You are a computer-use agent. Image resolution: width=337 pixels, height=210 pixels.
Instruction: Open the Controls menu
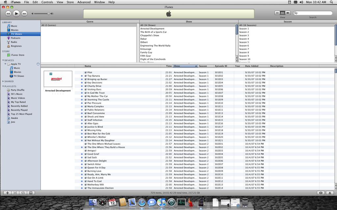pyautogui.click(x=47, y=2)
